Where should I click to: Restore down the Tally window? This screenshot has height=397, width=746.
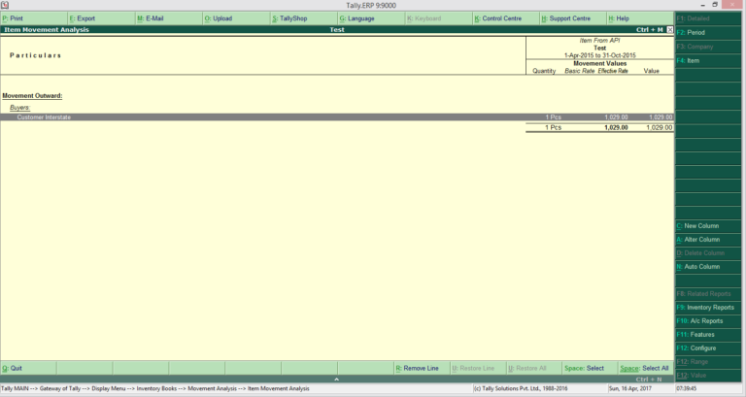tap(715, 5)
